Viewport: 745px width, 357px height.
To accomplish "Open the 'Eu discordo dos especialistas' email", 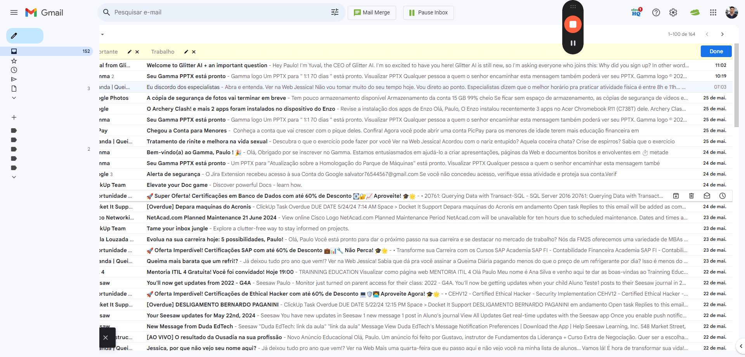I will (416, 87).
